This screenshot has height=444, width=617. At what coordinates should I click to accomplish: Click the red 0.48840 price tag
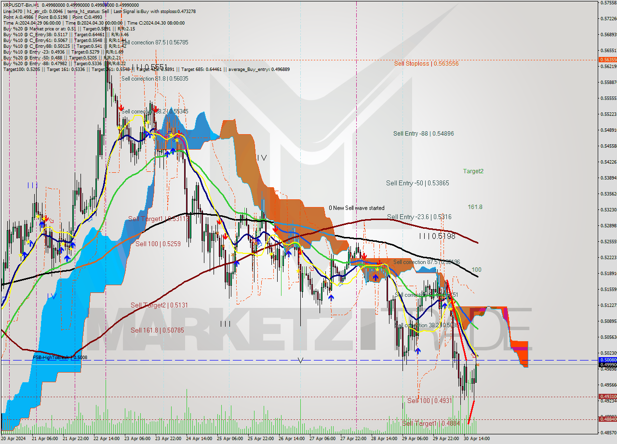pos(607,419)
